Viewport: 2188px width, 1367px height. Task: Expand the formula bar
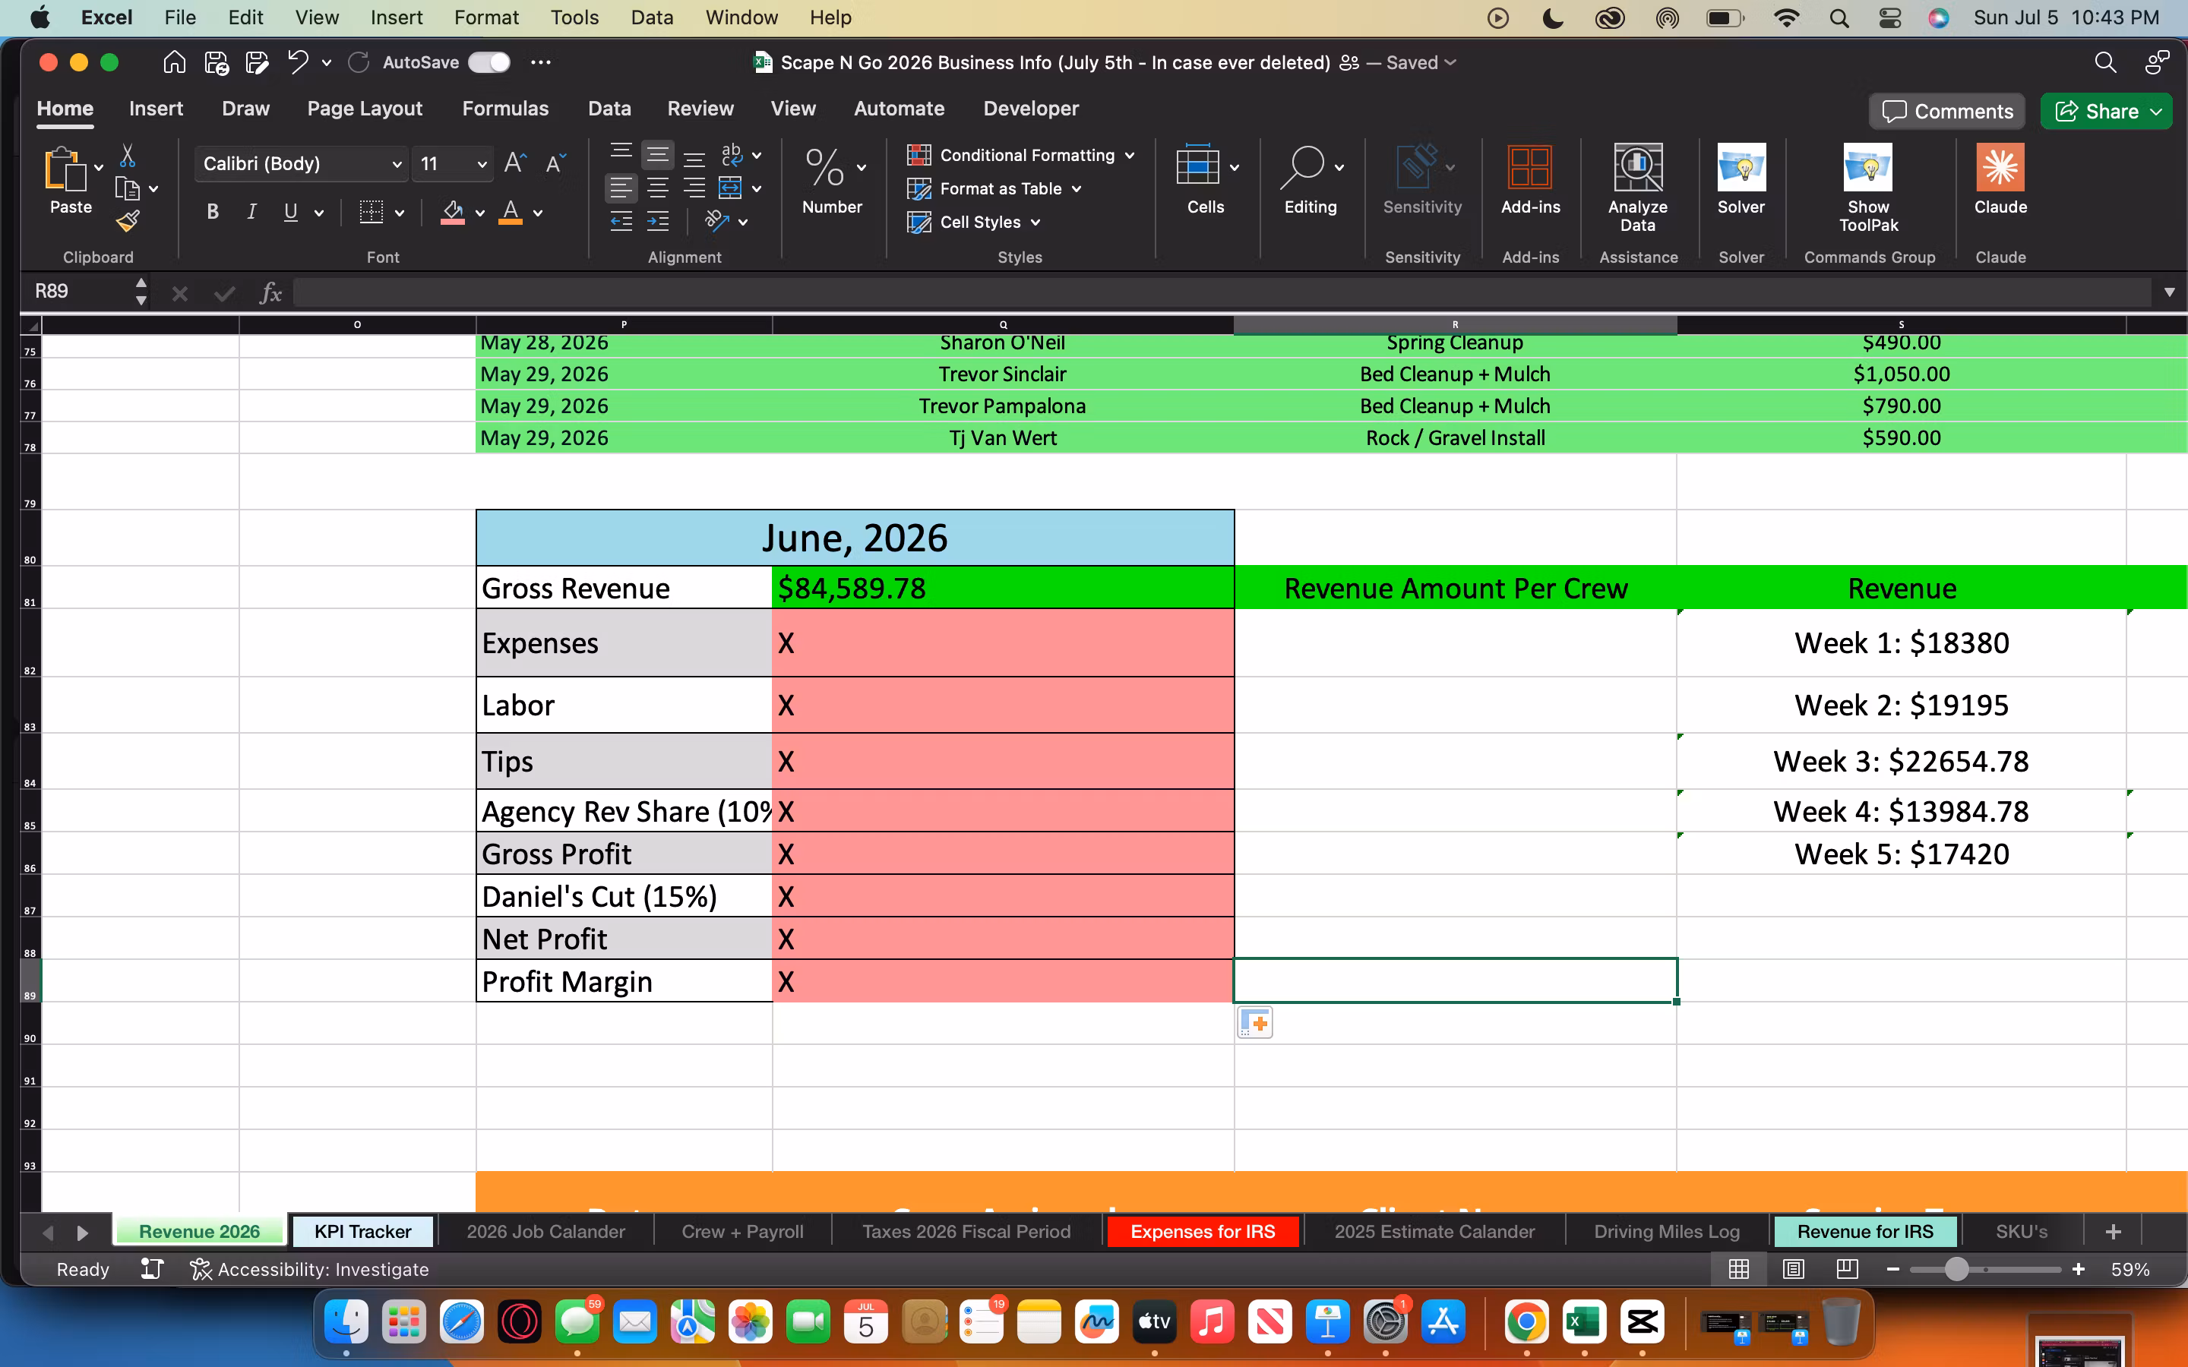(2169, 292)
